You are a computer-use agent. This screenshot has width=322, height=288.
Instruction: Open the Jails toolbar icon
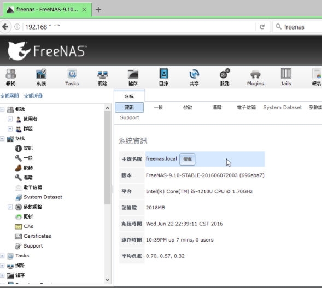pos(286,77)
